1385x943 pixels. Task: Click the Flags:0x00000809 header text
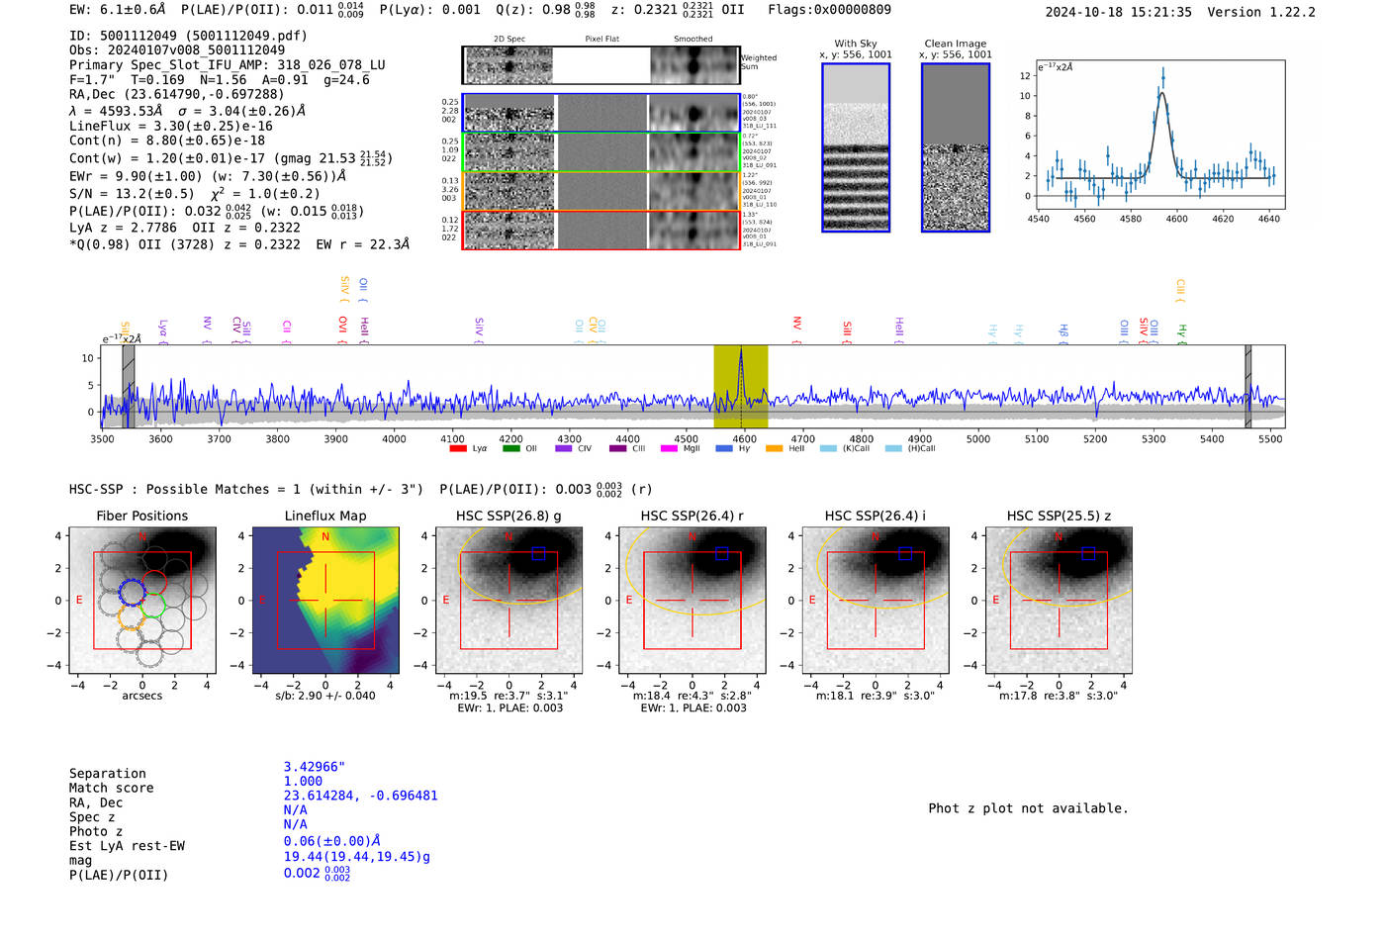coord(829,10)
